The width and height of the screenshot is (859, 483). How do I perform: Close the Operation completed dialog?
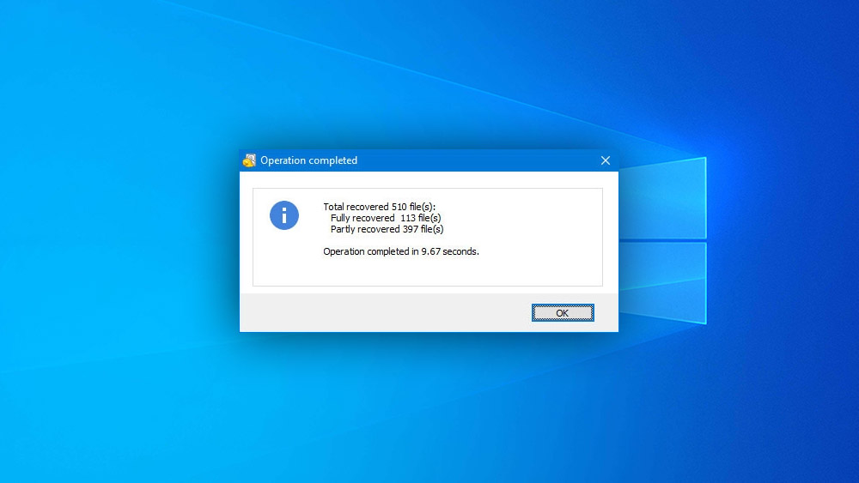(606, 160)
